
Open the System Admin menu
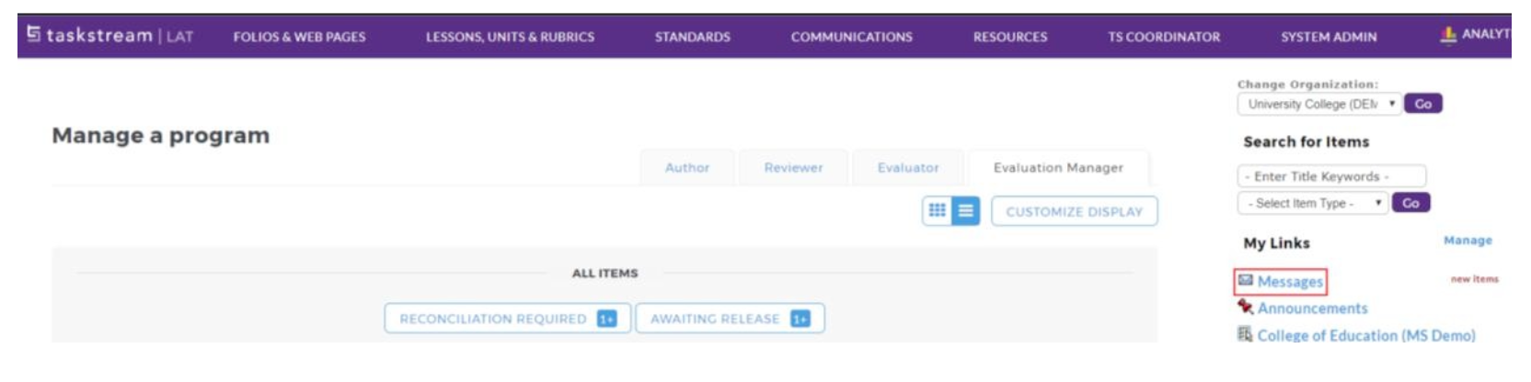pyautogui.click(x=1329, y=37)
